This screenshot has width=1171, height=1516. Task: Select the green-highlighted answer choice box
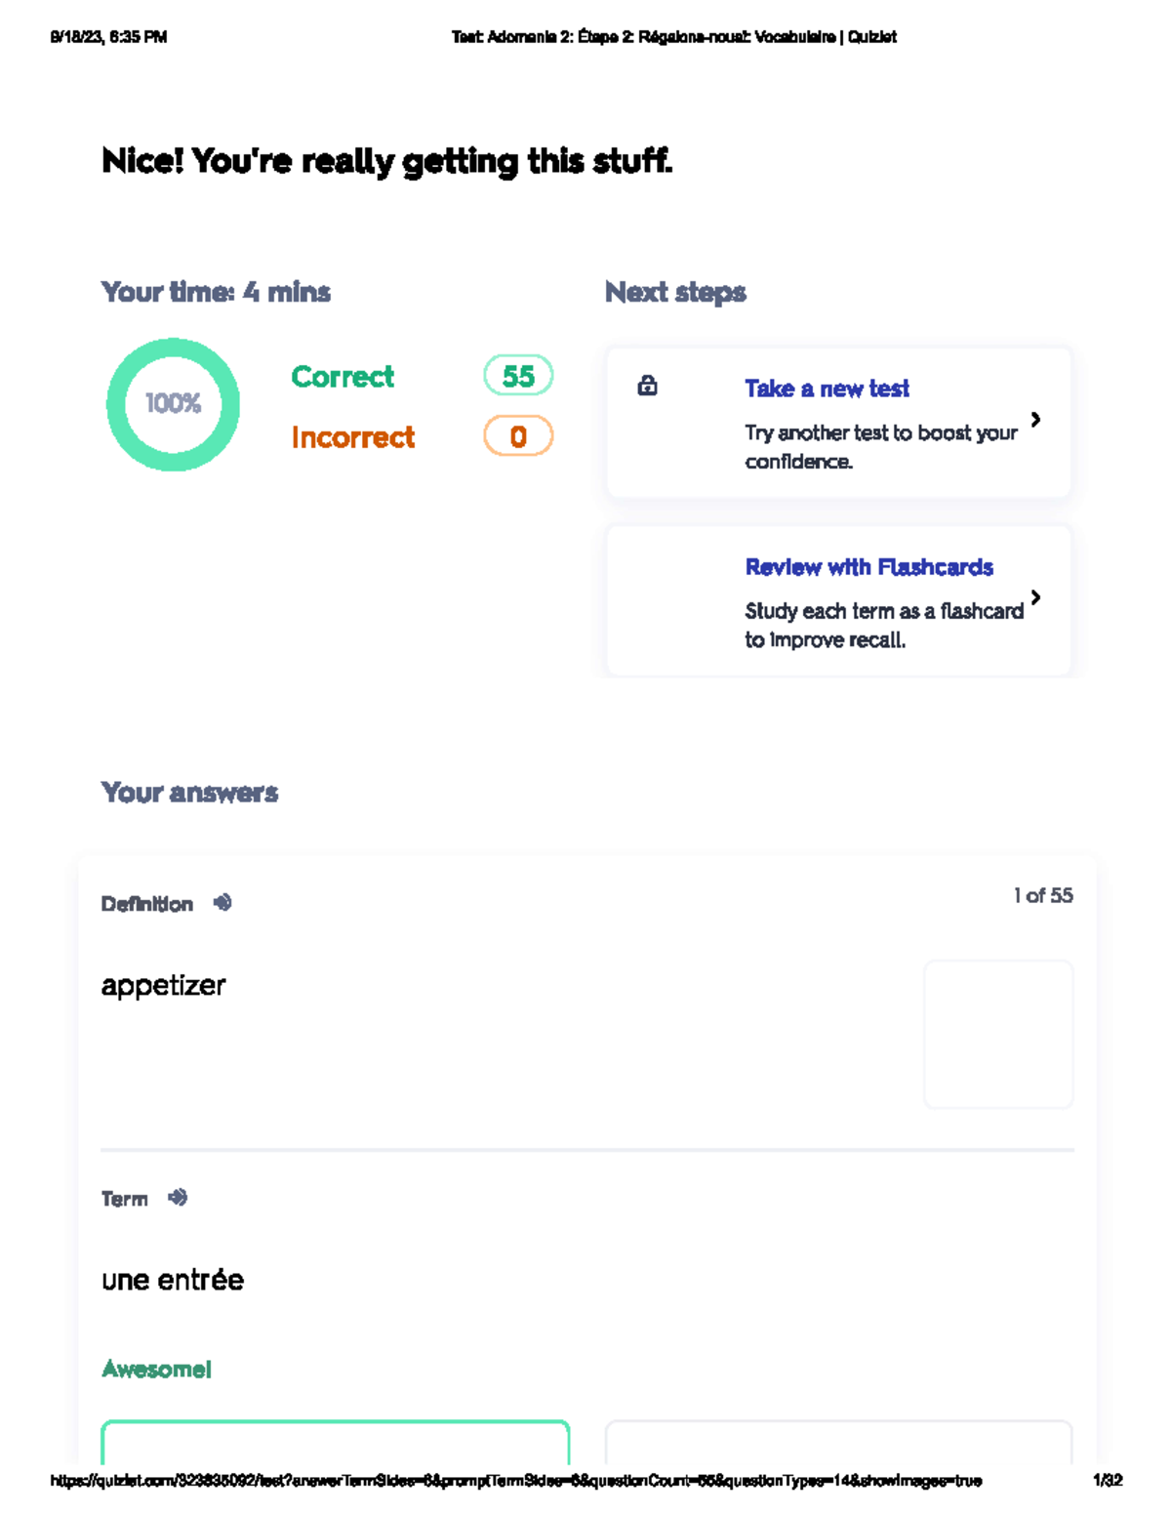pos(335,1442)
